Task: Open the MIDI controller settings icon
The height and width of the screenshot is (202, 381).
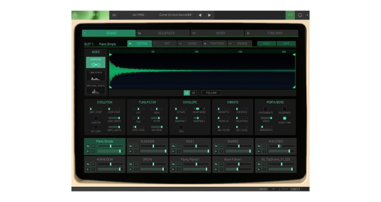Action: (300, 15)
